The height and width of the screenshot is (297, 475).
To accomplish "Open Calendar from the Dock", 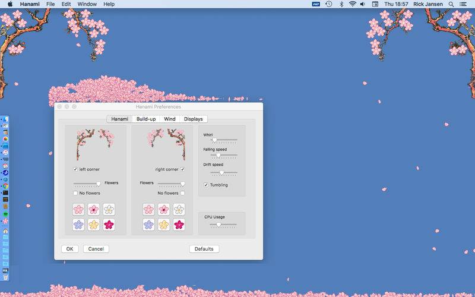I will [5, 166].
